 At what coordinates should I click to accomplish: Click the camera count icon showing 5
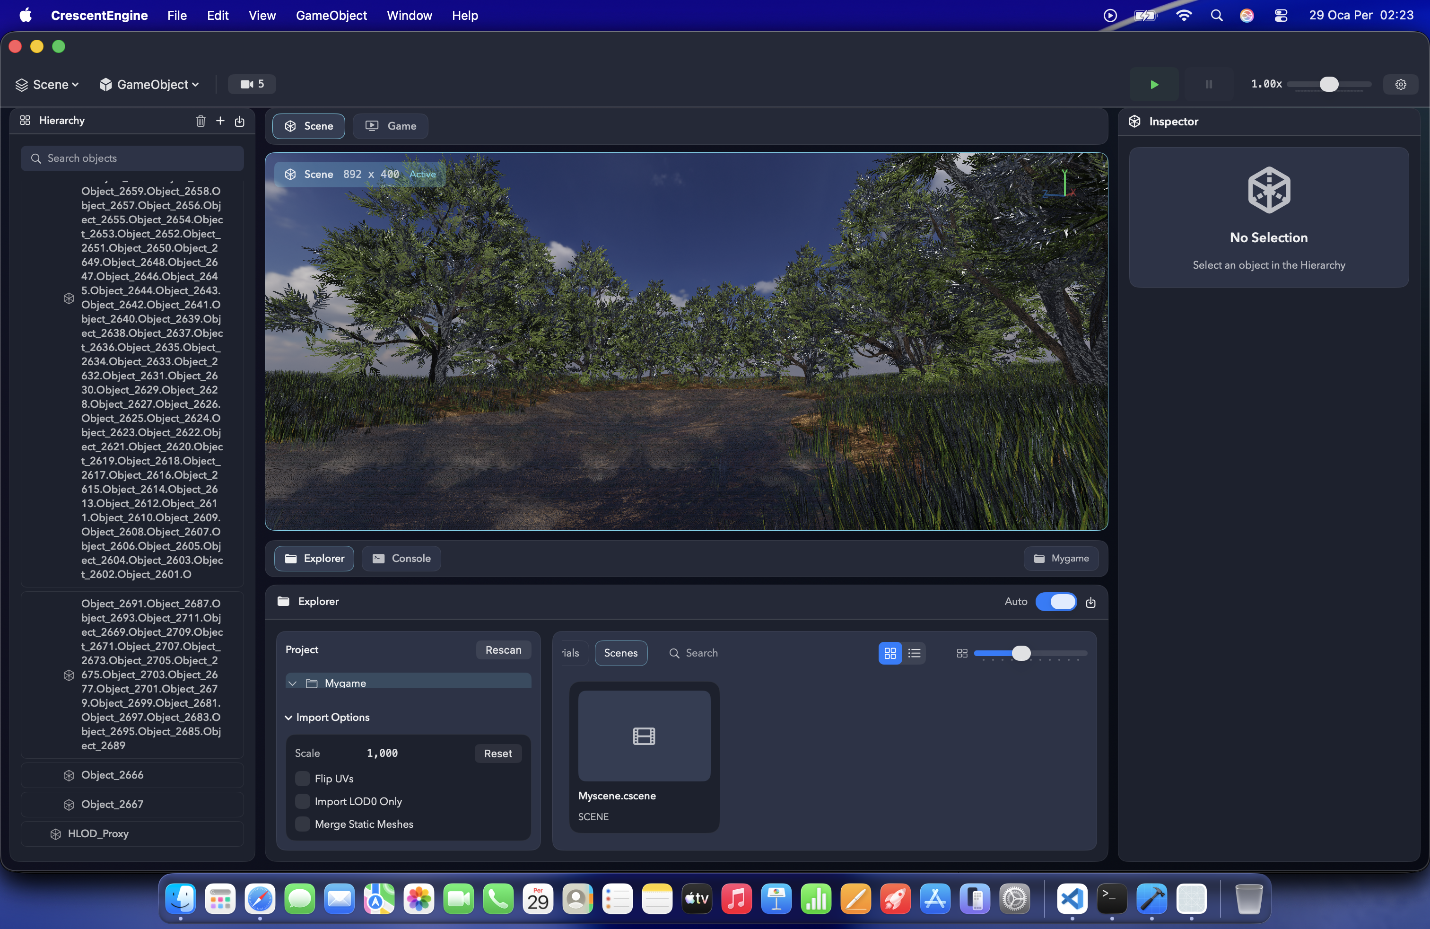[x=252, y=84]
